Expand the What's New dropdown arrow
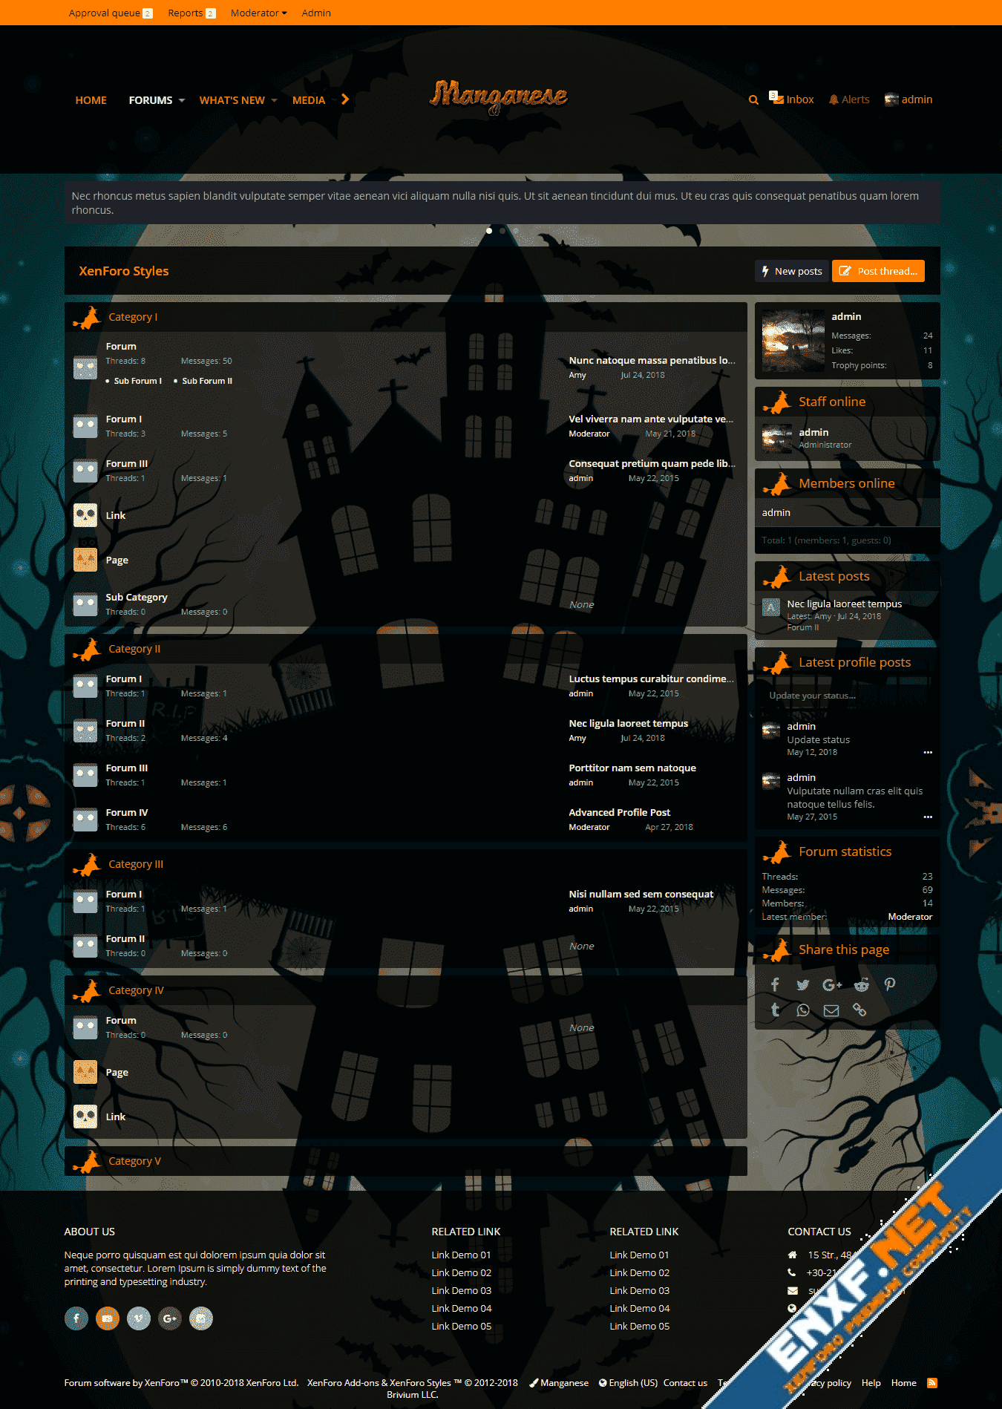Image resolution: width=1002 pixels, height=1409 pixels. [274, 100]
